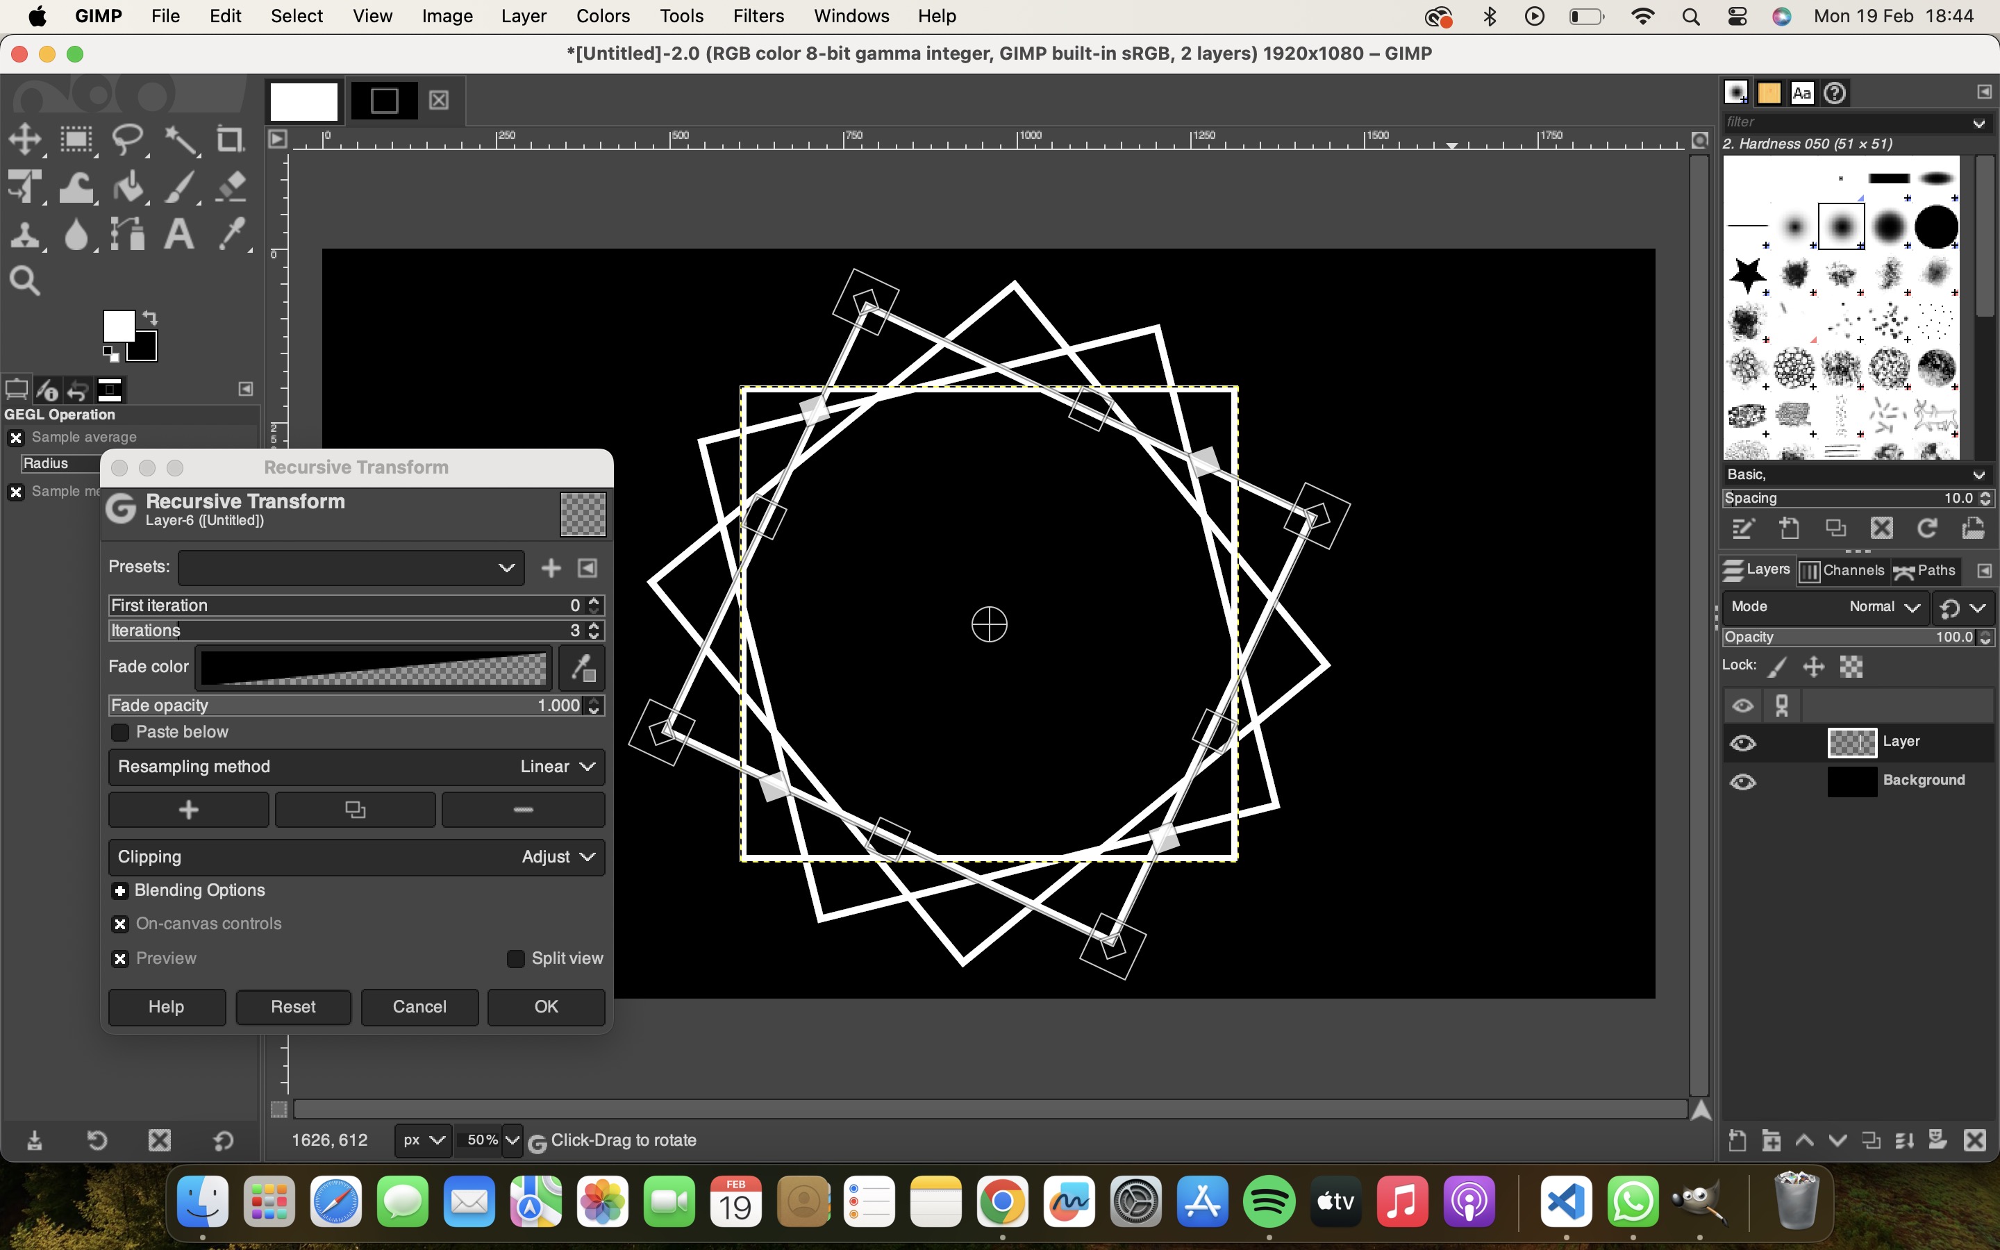This screenshot has width=2000, height=1250.
Task: Select the Move tool in toolbox
Action: tap(25, 139)
